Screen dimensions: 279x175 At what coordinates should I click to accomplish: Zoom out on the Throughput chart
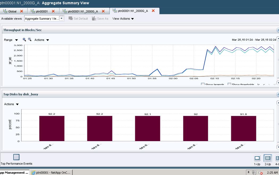click(30, 40)
